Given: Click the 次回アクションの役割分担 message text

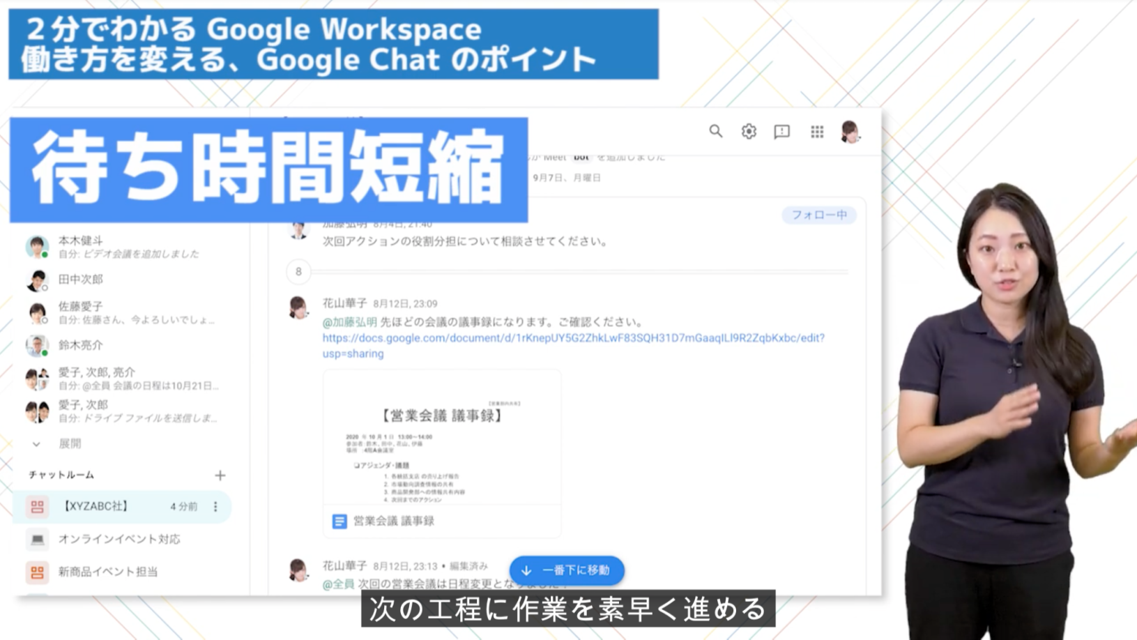Looking at the screenshot, I should [465, 241].
